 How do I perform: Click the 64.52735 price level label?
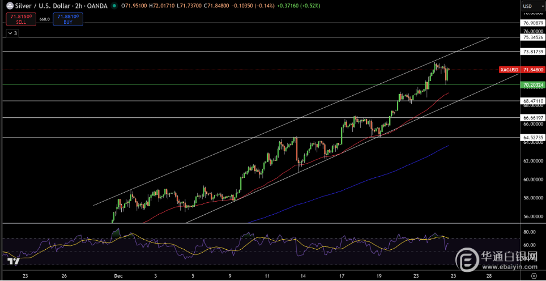pos(533,137)
